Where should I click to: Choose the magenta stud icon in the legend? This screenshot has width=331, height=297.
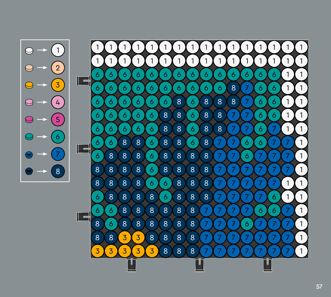point(29,120)
